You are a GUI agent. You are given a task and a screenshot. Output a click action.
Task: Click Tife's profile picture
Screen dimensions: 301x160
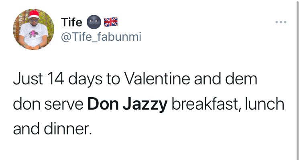pos(34,30)
